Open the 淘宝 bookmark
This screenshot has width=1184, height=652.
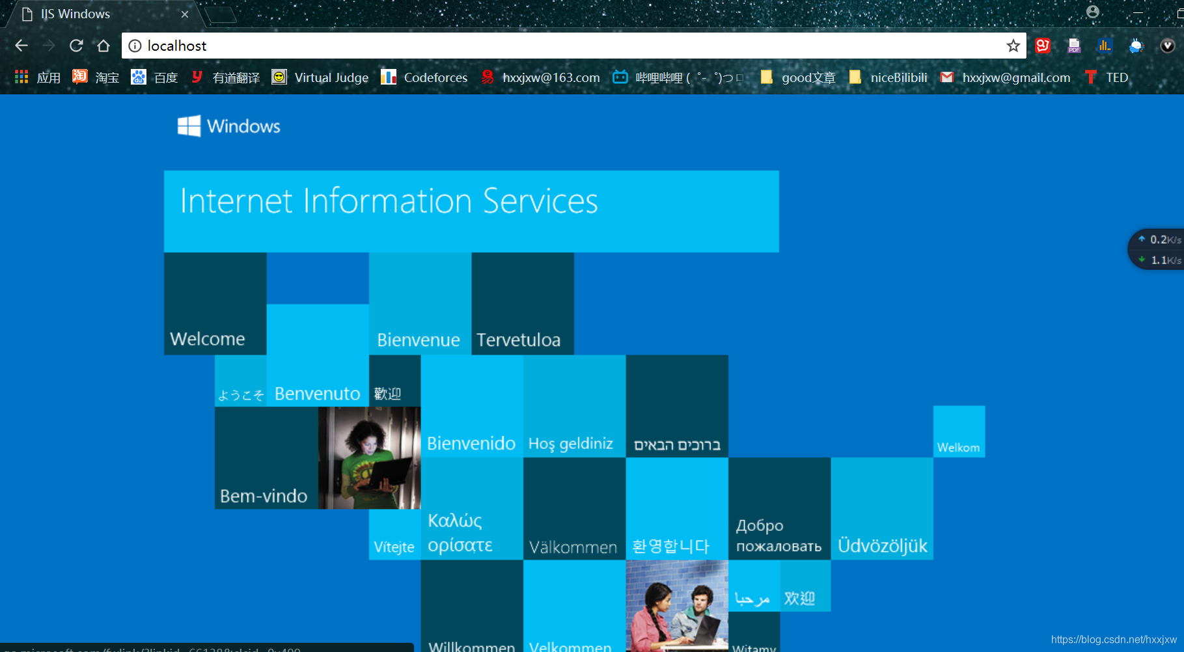click(x=96, y=77)
